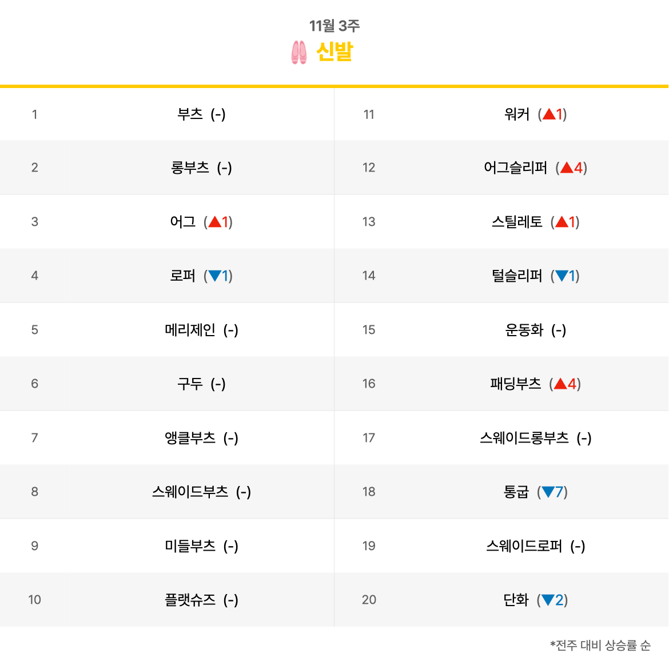The height and width of the screenshot is (669, 669).
Task: Click the red up arrow beside 어그
Action: [214, 222]
